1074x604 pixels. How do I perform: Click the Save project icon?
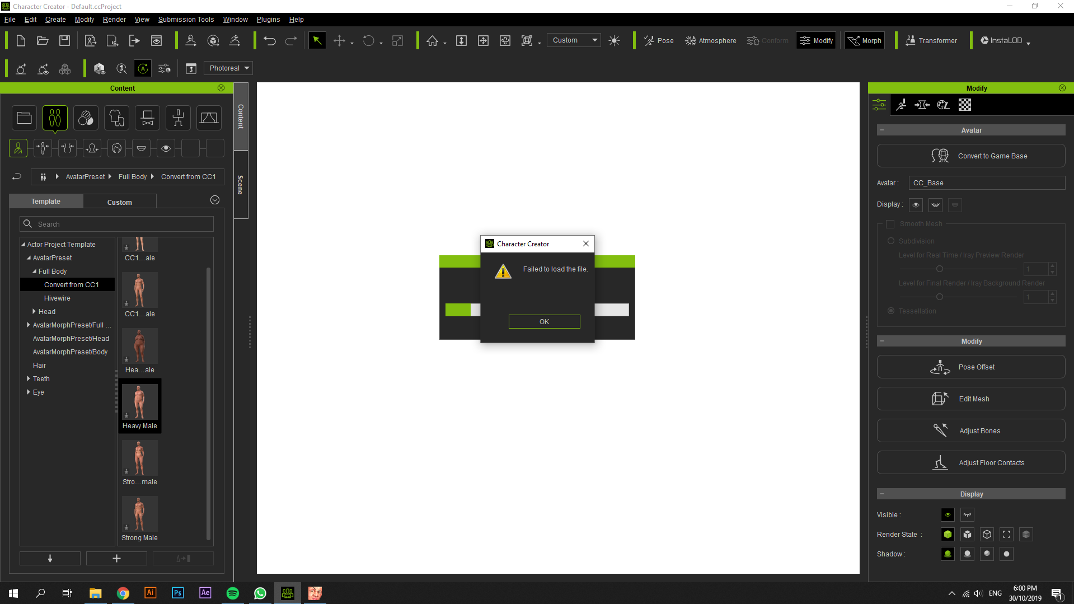point(65,40)
